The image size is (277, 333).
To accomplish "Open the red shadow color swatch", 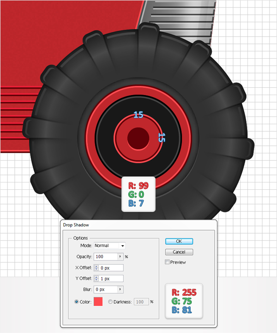I will click(x=98, y=302).
